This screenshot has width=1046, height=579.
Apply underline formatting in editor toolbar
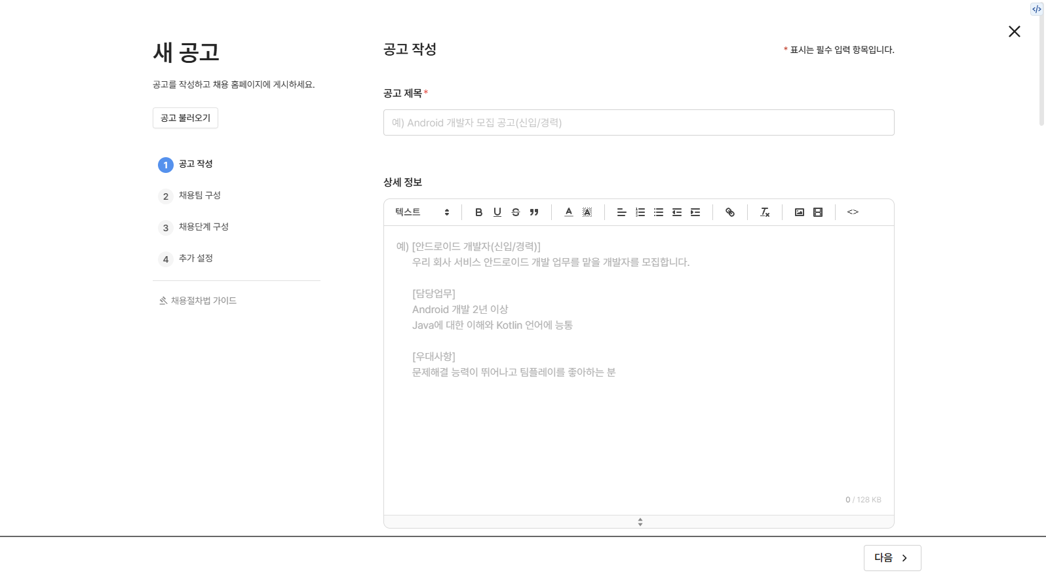pos(497,212)
